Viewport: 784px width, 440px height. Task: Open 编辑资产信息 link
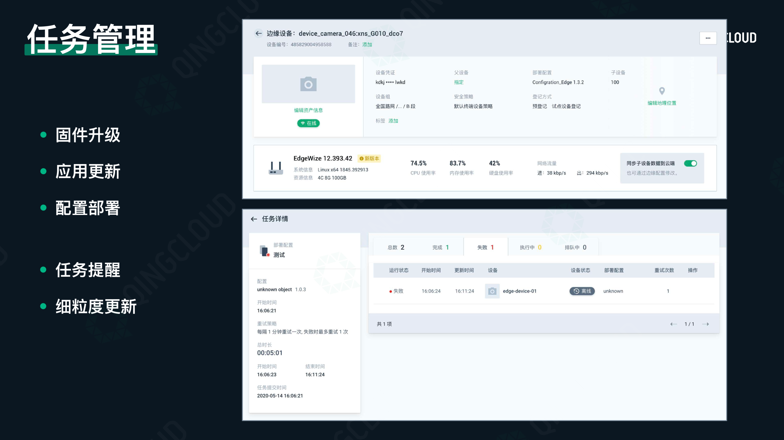point(308,110)
